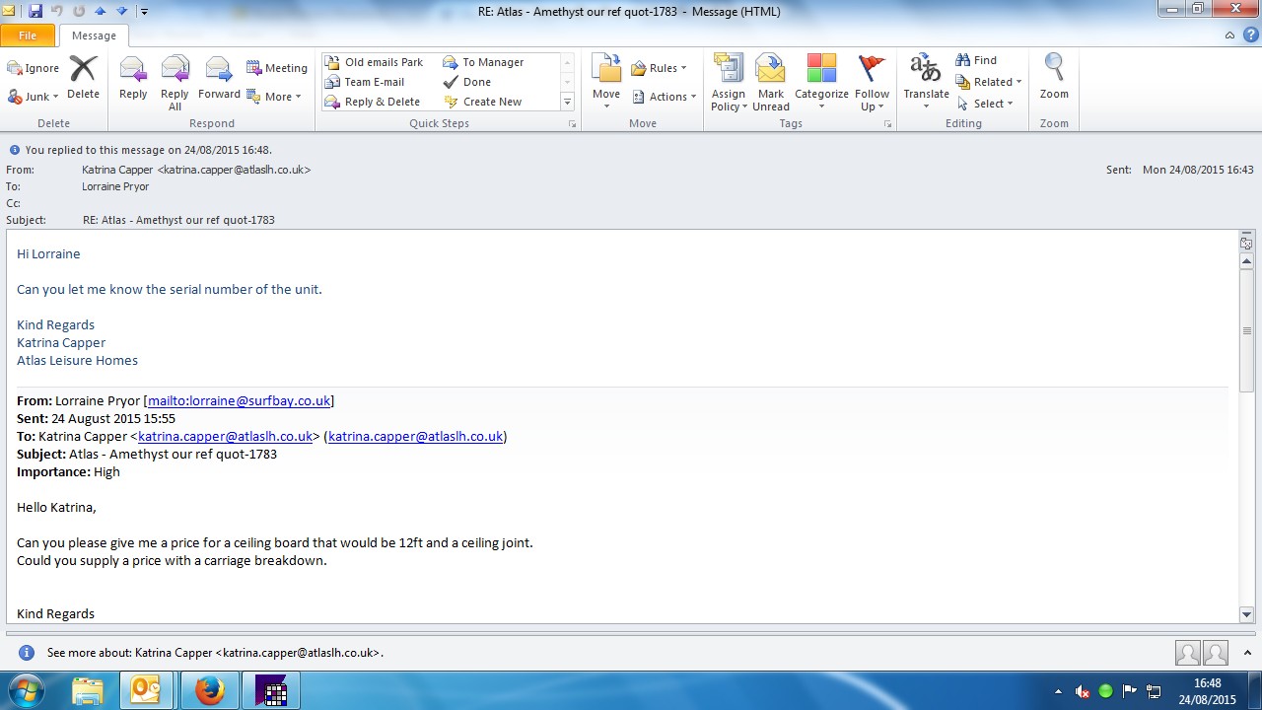Reply with a Meeting request
This screenshot has height=710, width=1262.
coord(277,68)
